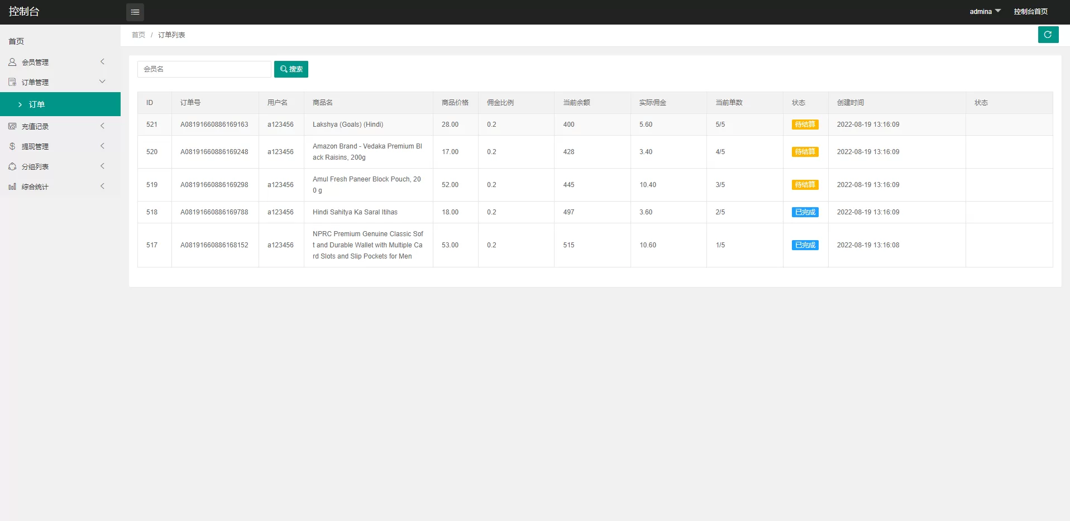
Task: Expand the 综合统计 chevron arrow
Action: point(102,187)
